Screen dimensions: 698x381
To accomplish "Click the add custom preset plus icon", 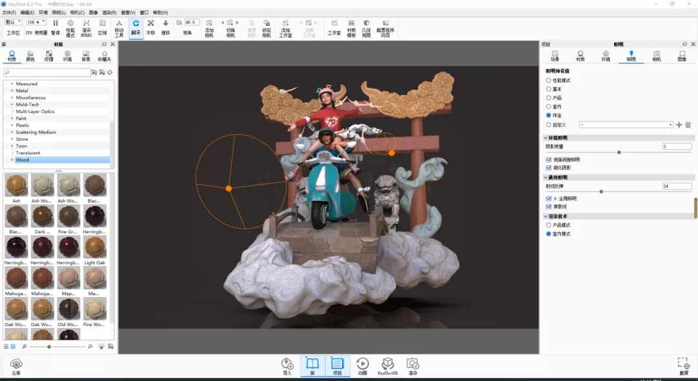I will 679,125.
